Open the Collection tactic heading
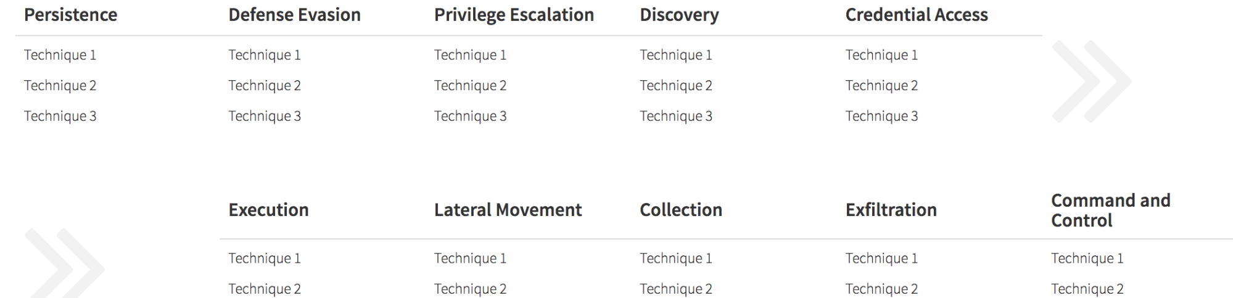Screen dimensions: 1233x298 (680, 210)
